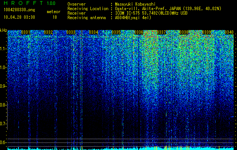Click the 0339 time marker
237x150 pixels.
[x=206, y=32]
